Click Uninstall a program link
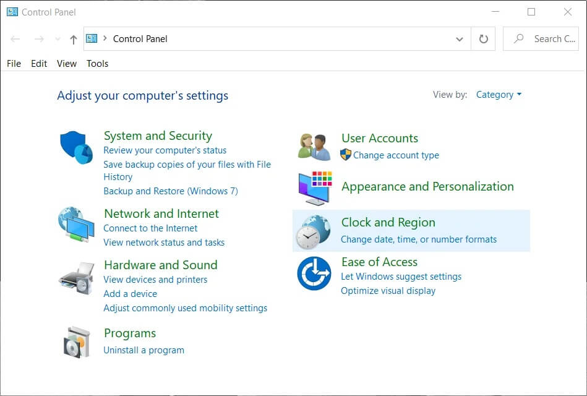The height and width of the screenshot is (396, 587). [144, 350]
